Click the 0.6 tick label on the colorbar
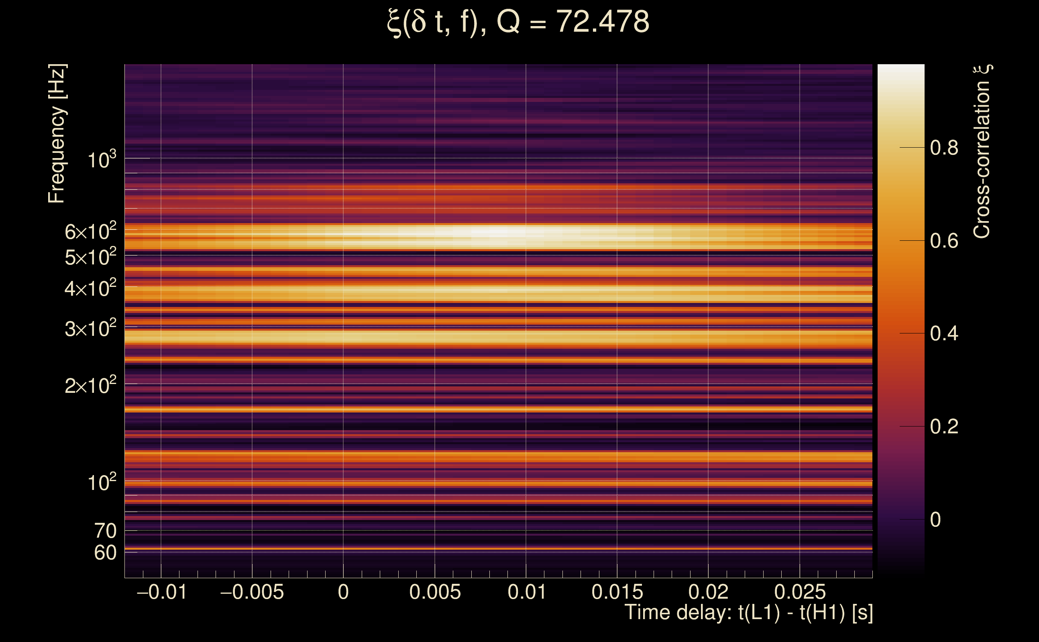This screenshot has width=1039, height=642. pyautogui.click(x=944, y=241)
